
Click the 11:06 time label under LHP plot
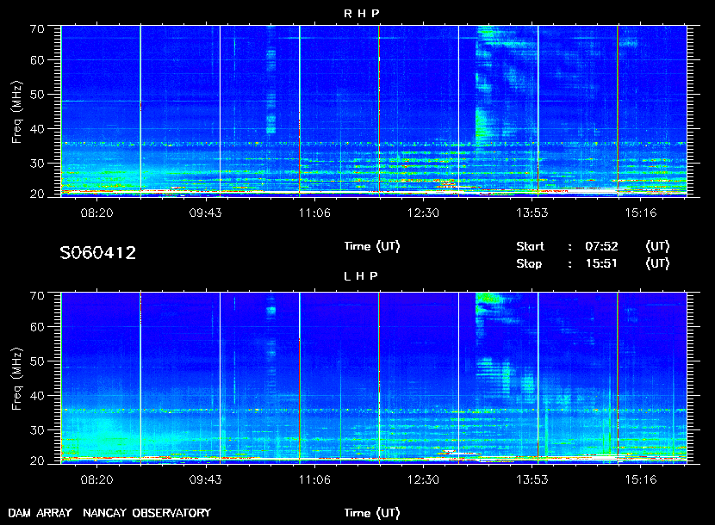pyautogui.click(x=314, y=479)
